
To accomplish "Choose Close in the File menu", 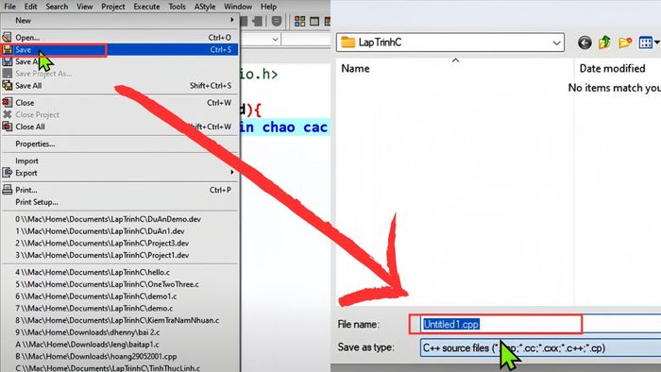I will coord(119,103).
